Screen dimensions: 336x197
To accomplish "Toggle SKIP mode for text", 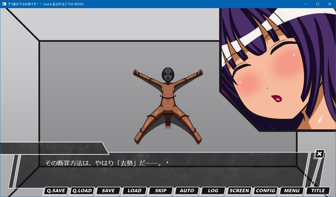I will (161, 191).
